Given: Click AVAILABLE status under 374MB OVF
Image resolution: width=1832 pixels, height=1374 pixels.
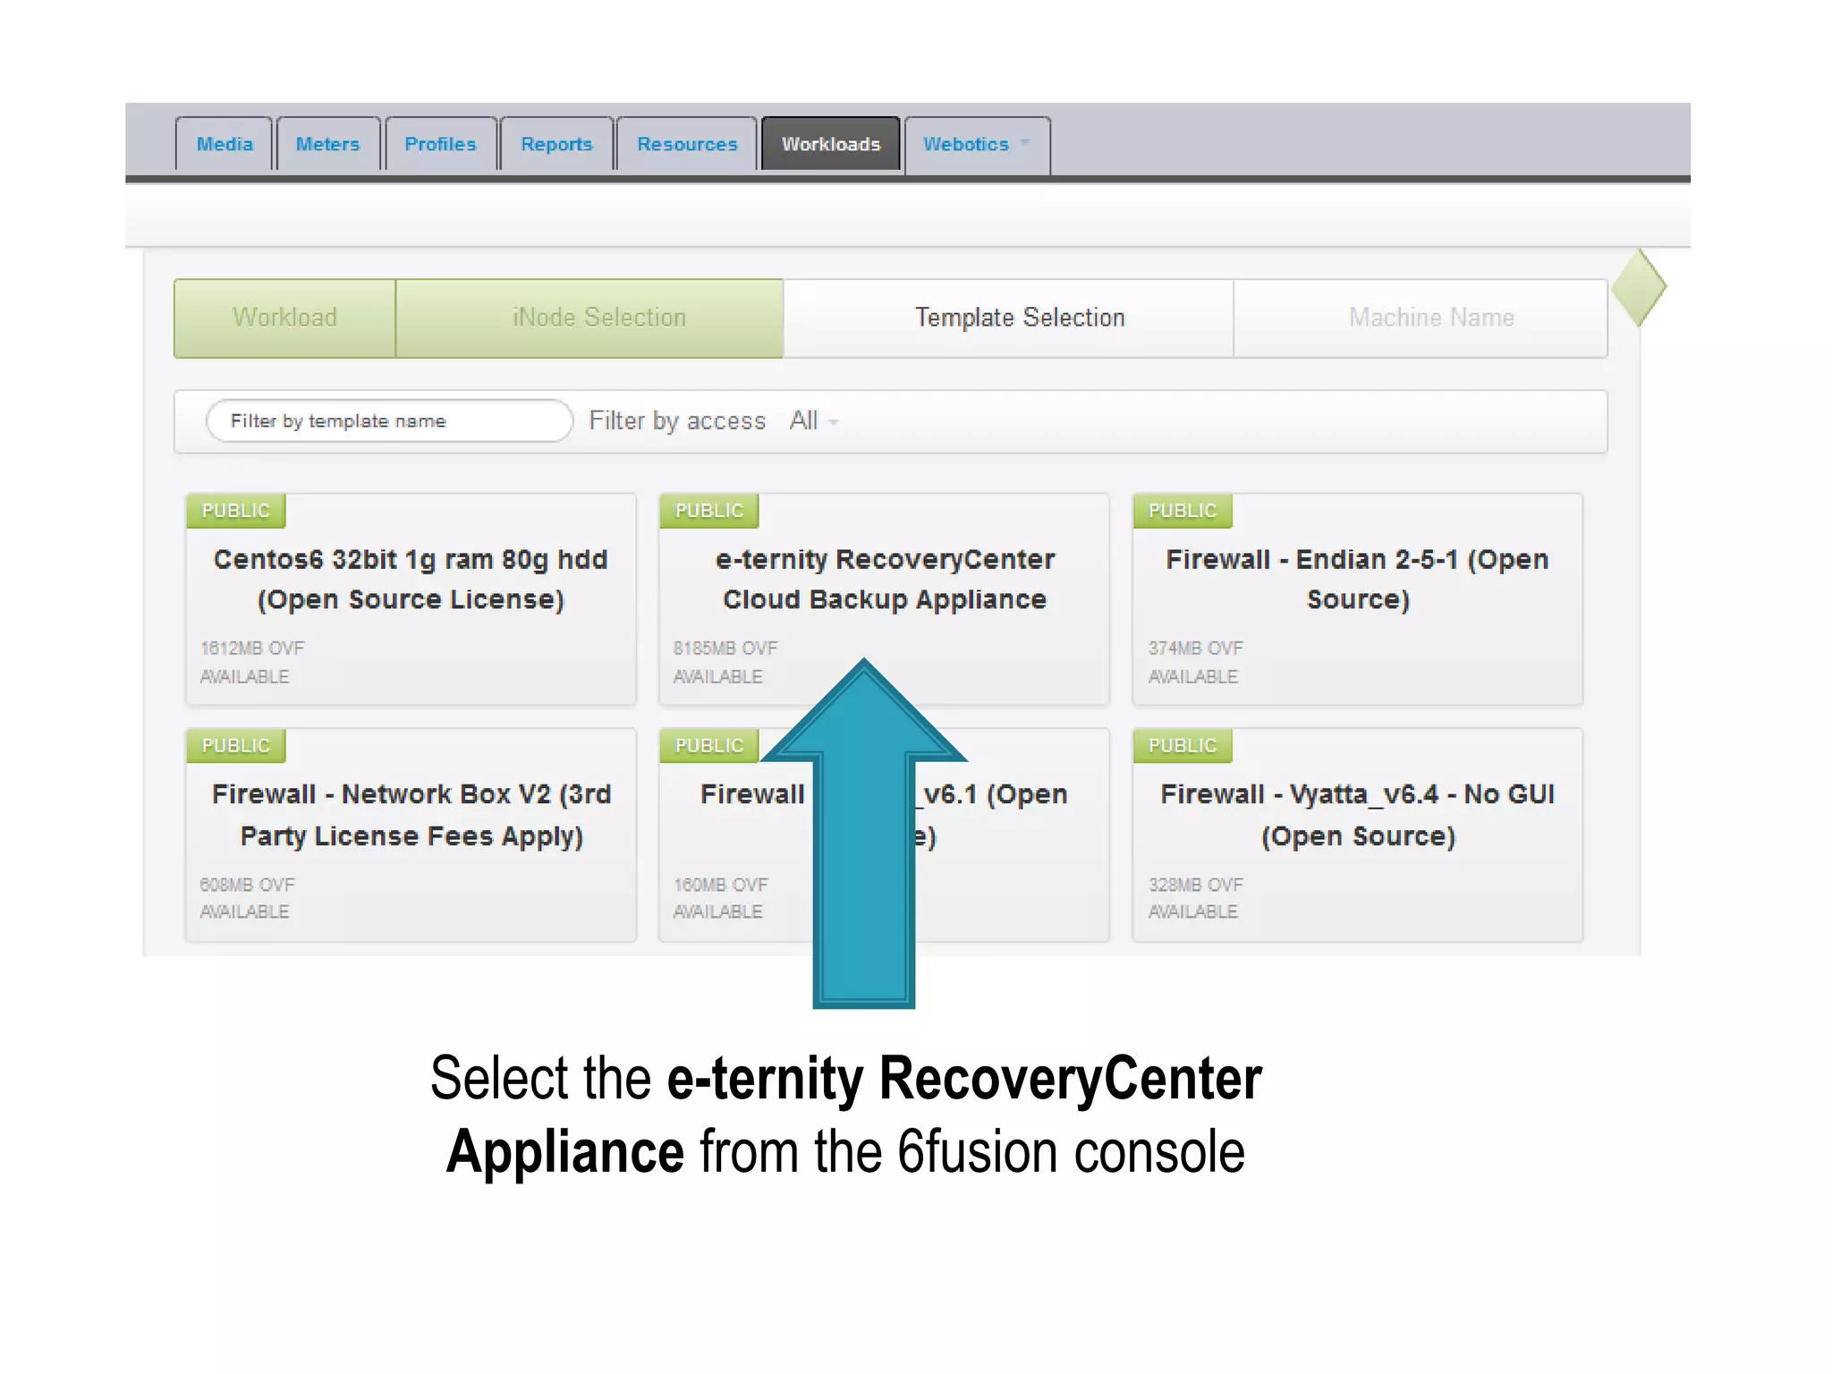Looking at the screenshot, I should point(1192,677).
